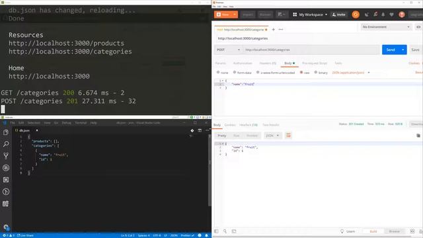Screen dimensions: 423x238
Task: Click the Live Share status bar item
Action: coord(25,235)
